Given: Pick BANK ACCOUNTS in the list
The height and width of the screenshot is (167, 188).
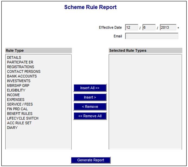Looking at the screenshot, I should [x=22, y=76].
